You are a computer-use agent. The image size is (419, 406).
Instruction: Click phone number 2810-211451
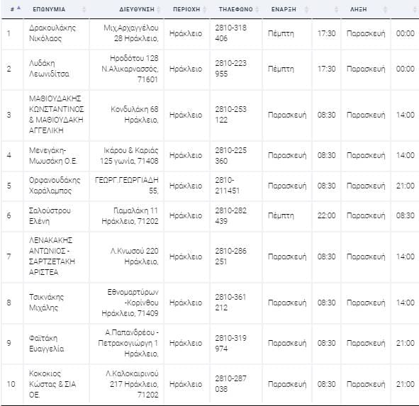(x=228, y=186)
